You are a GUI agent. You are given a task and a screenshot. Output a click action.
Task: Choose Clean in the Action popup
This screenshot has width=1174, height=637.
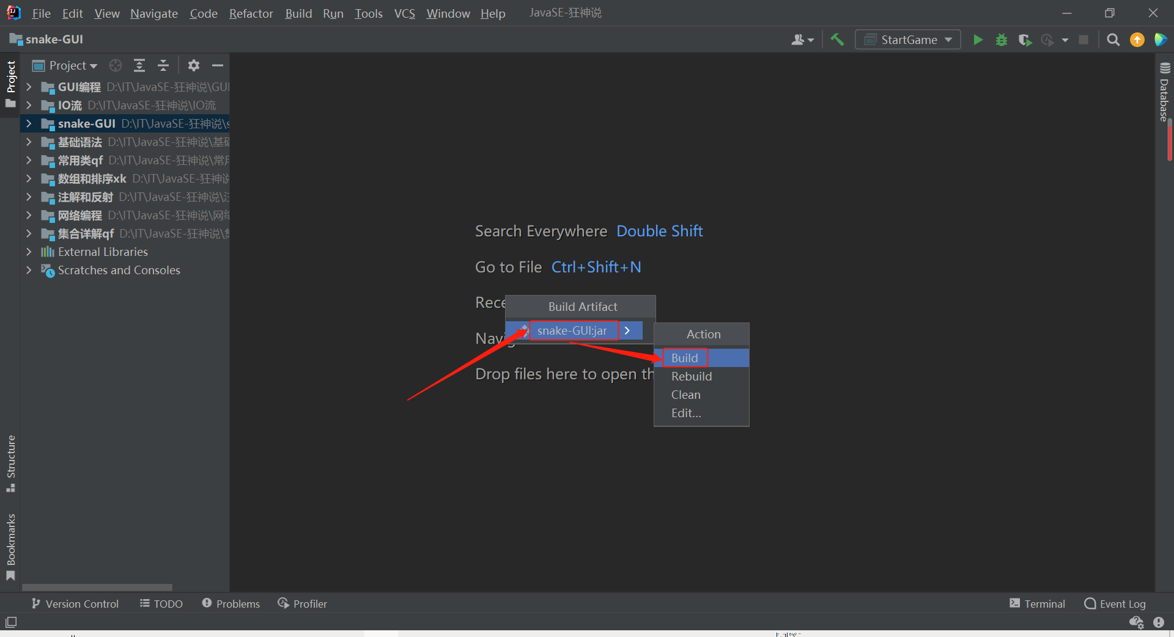pos(701,395)
